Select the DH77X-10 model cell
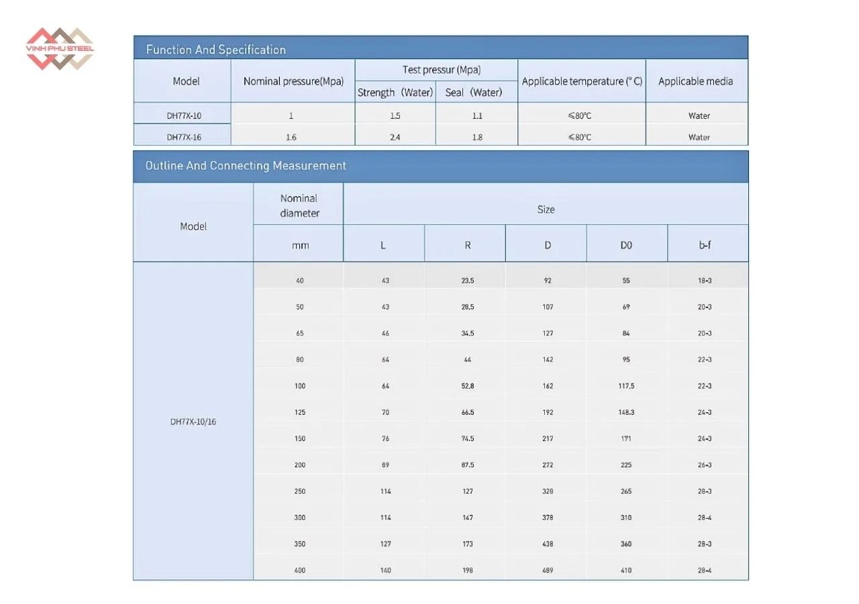 tap(184, 115)
